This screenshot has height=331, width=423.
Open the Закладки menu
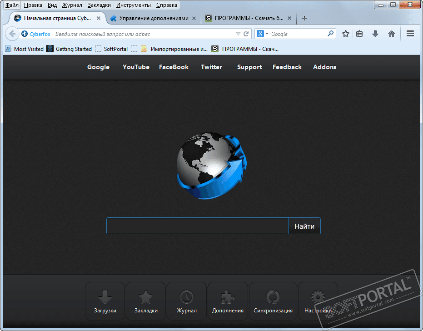[x=99, y=5]
